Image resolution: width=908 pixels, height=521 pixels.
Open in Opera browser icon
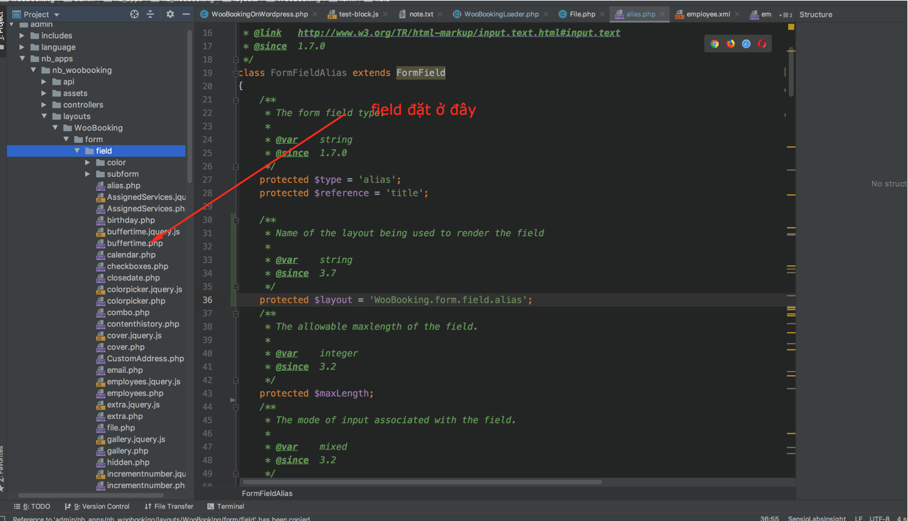762,44
